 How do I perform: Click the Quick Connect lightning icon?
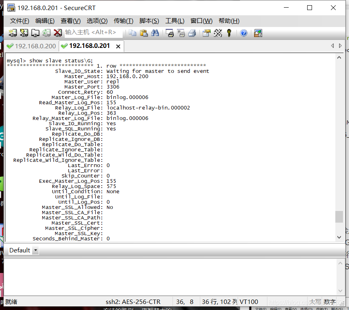(24, 33)
